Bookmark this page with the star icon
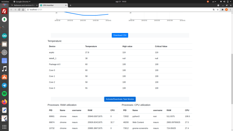 (218, 9)
